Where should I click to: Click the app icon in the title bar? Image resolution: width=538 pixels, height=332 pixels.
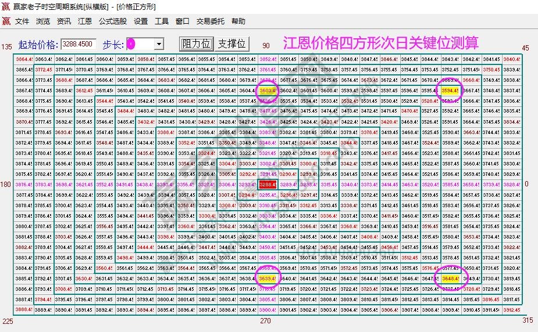click(x=6, y=7)
